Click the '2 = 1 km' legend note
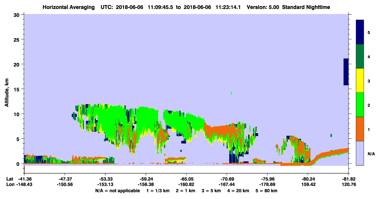Viewport: 387px width, 199px height. point(186,191)
